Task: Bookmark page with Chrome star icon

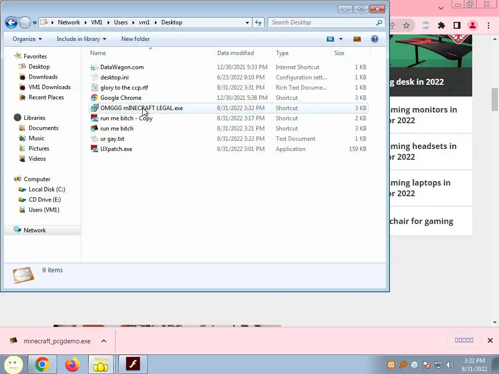Action: click(406, 25)
